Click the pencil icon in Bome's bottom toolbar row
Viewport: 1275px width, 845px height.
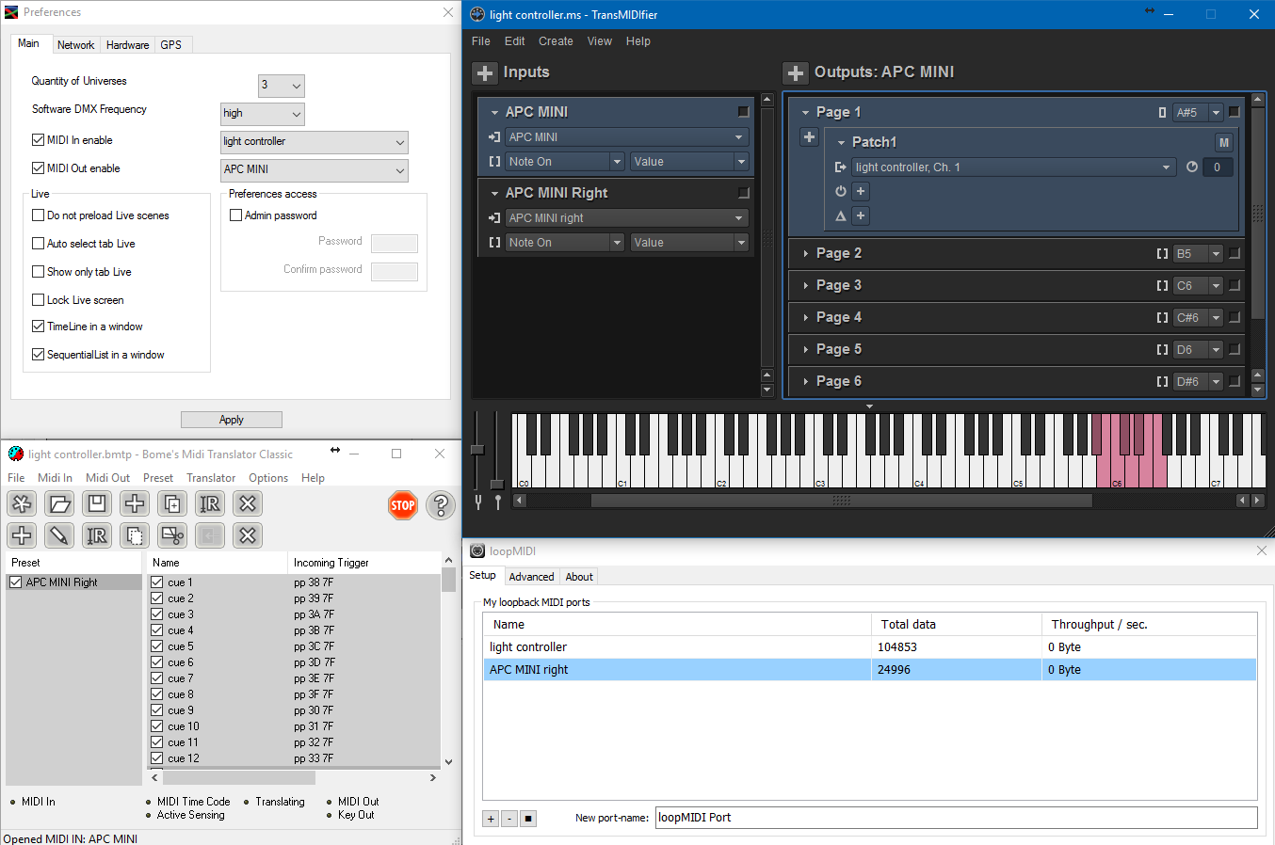pos(59,535)
